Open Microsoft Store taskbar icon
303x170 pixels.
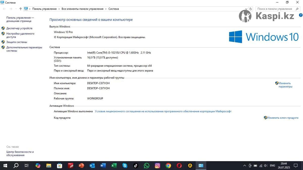point(60,166)
